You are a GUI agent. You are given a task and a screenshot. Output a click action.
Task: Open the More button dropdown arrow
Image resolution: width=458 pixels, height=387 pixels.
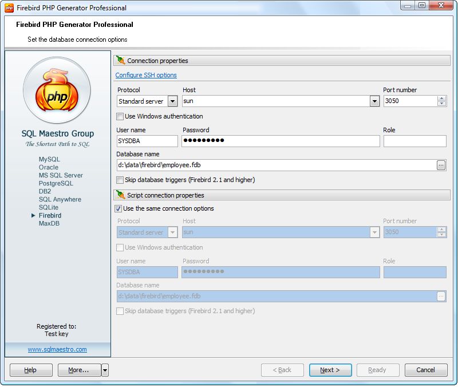click(x=105, y=370)
